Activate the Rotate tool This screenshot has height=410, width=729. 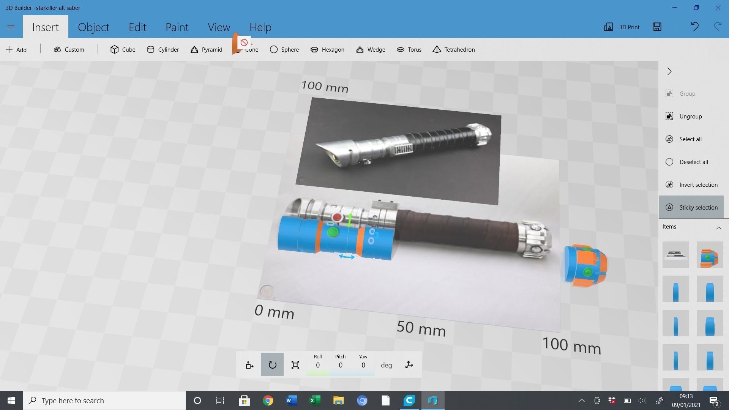click(x=272, y=365)
